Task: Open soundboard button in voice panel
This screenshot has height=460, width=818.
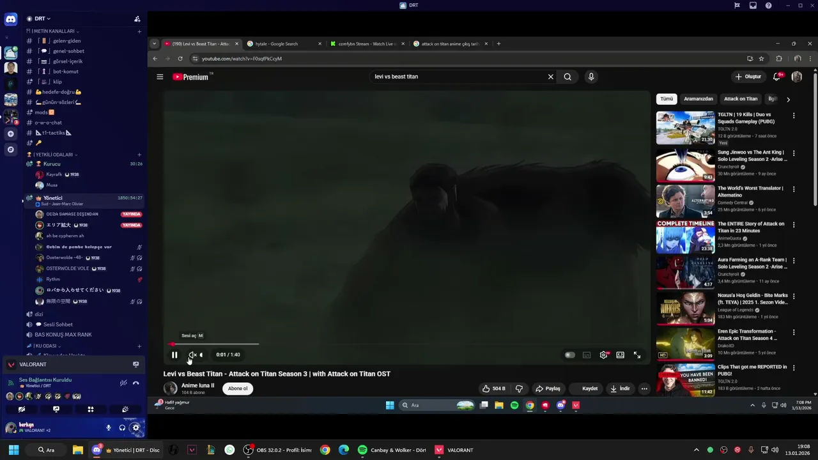Action: pyautogui.click(x=125, y=410)
